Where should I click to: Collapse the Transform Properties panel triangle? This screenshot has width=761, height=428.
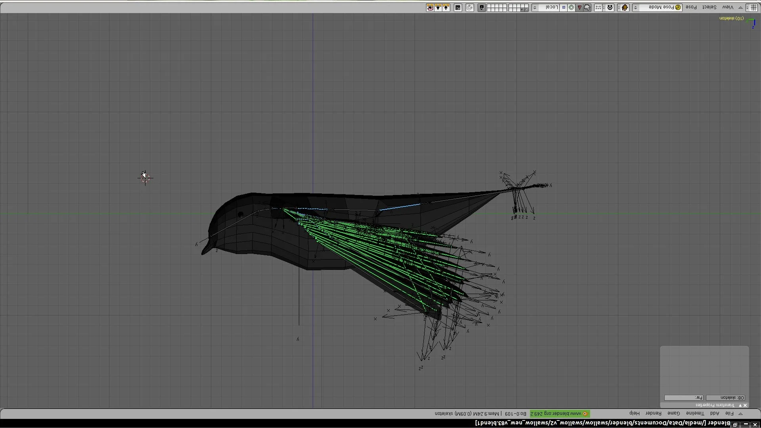(x=740, y=405)
